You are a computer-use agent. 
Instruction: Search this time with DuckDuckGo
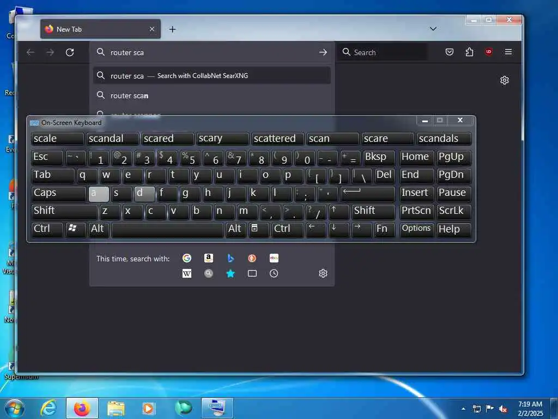click(x=252, y=258)
